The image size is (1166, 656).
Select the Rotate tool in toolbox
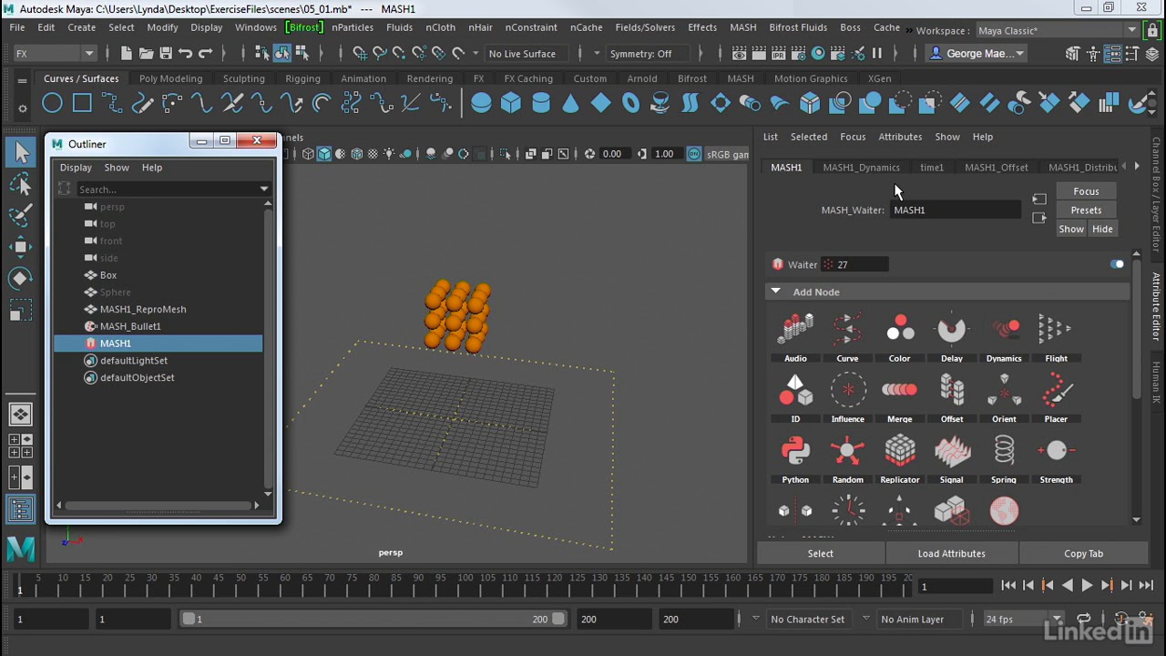pos(20,278)
